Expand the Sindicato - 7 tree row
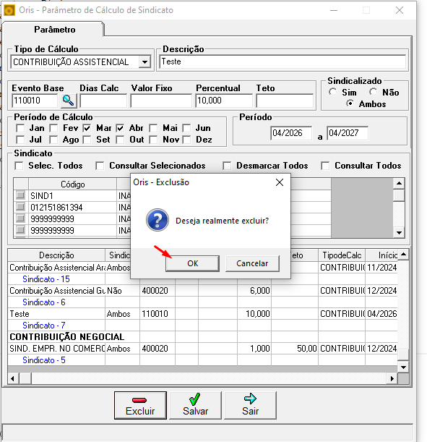 click(x=44, y=326)
